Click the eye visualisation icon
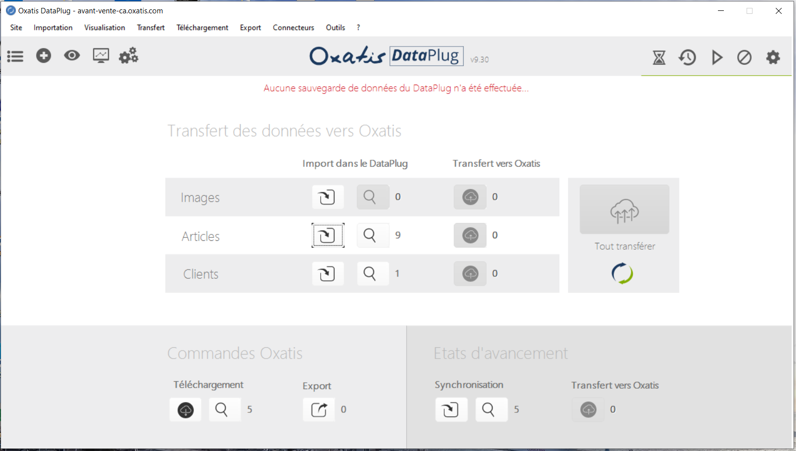 click(x=72, y=55)
